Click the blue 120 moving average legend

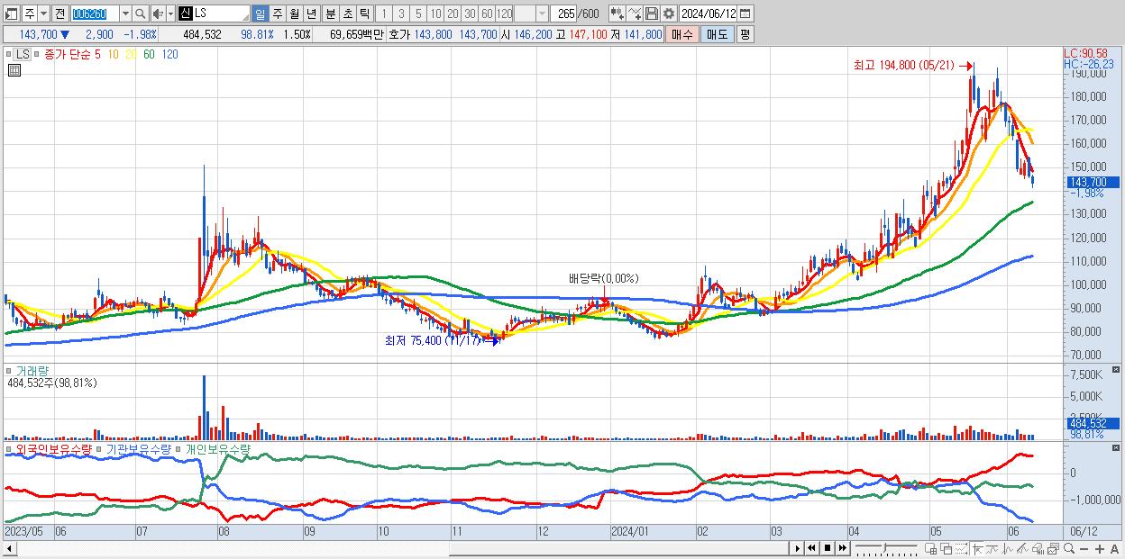tap(169, 54)
